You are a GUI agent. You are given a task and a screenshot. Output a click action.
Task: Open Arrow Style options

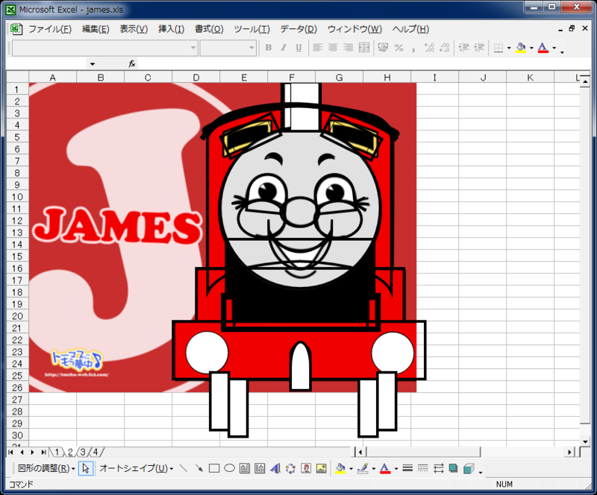(x=438, y=468)
